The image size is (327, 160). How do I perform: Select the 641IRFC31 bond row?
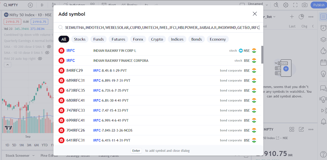[x=158, y=140]
